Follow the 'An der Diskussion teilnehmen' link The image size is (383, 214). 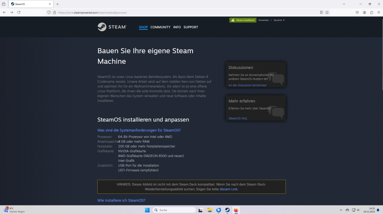click(247, 85)
